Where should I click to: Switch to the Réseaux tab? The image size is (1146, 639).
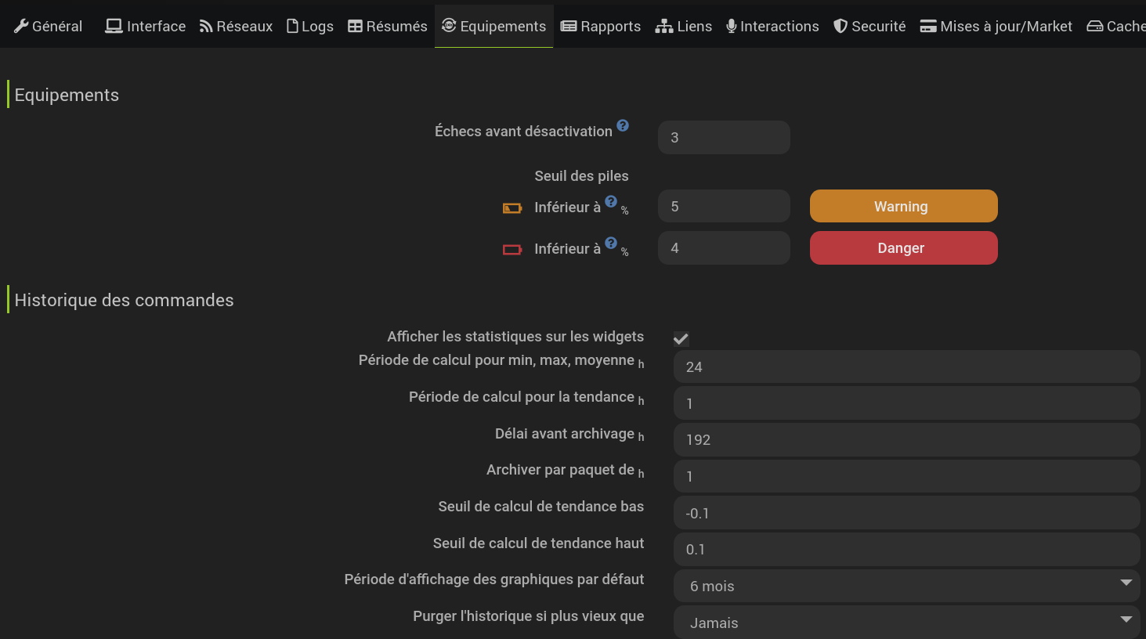[x=236, y=26]
